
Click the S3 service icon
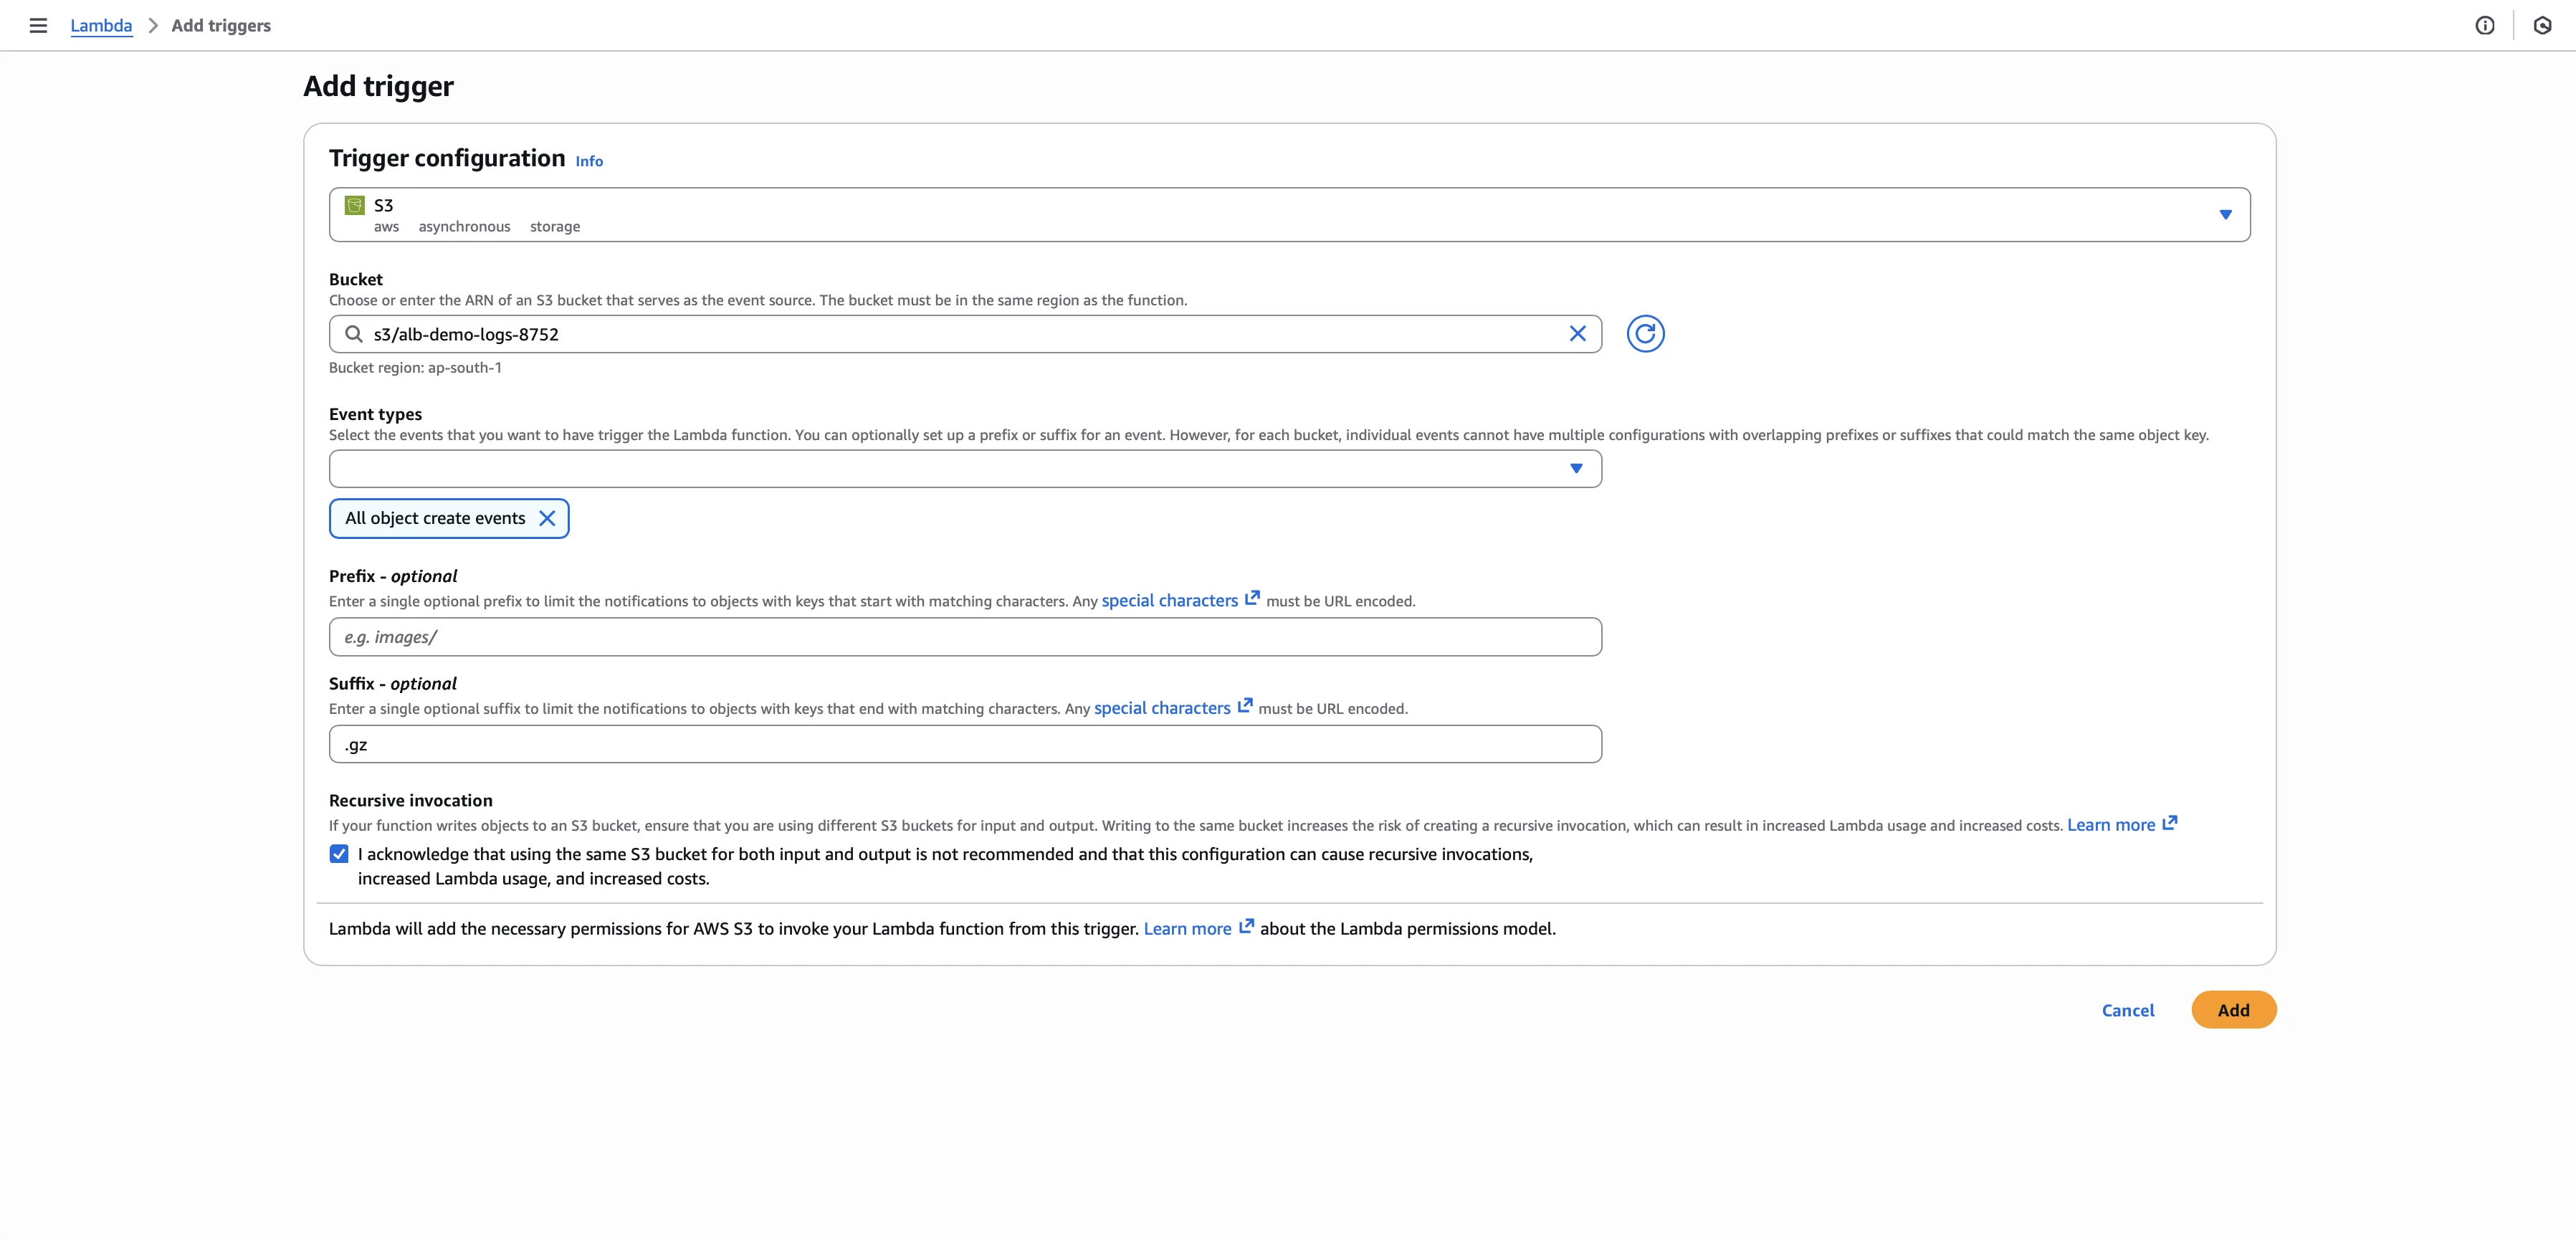[x=354, y=205]
